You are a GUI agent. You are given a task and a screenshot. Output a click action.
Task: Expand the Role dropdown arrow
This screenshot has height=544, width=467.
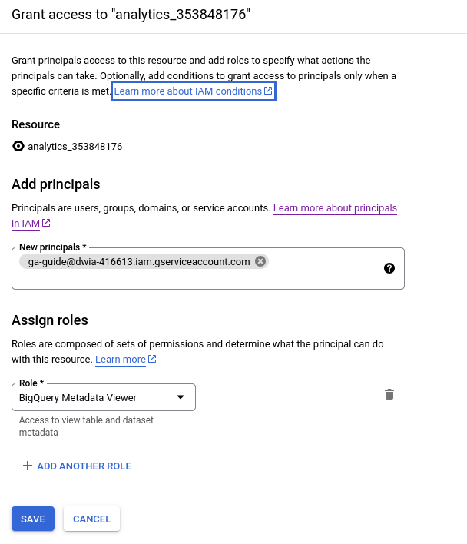[x=181, y=397]
